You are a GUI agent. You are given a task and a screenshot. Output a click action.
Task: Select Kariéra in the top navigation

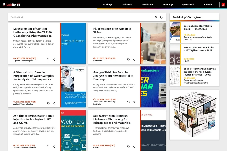(x=207, y=4)
